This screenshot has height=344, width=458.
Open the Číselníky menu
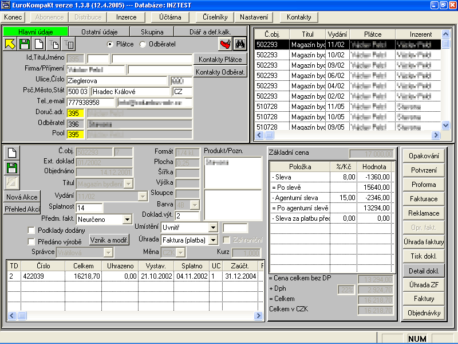pos(215,17)
